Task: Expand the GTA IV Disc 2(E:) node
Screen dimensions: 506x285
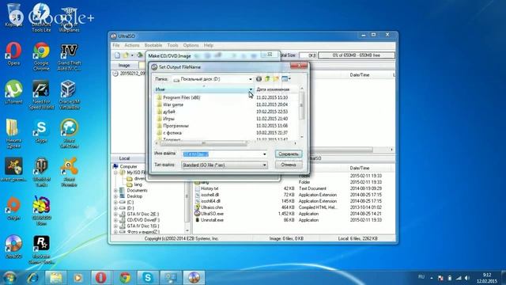Action: pyautogui.click(x=116, y=214)
